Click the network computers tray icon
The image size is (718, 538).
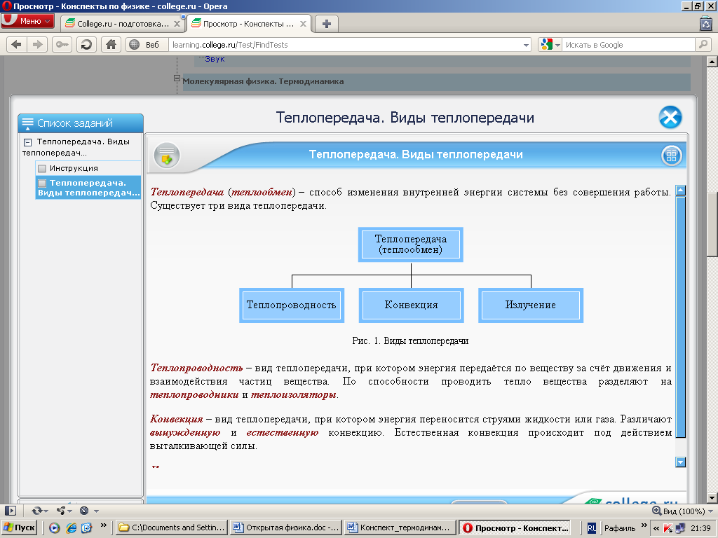point(680,528)
